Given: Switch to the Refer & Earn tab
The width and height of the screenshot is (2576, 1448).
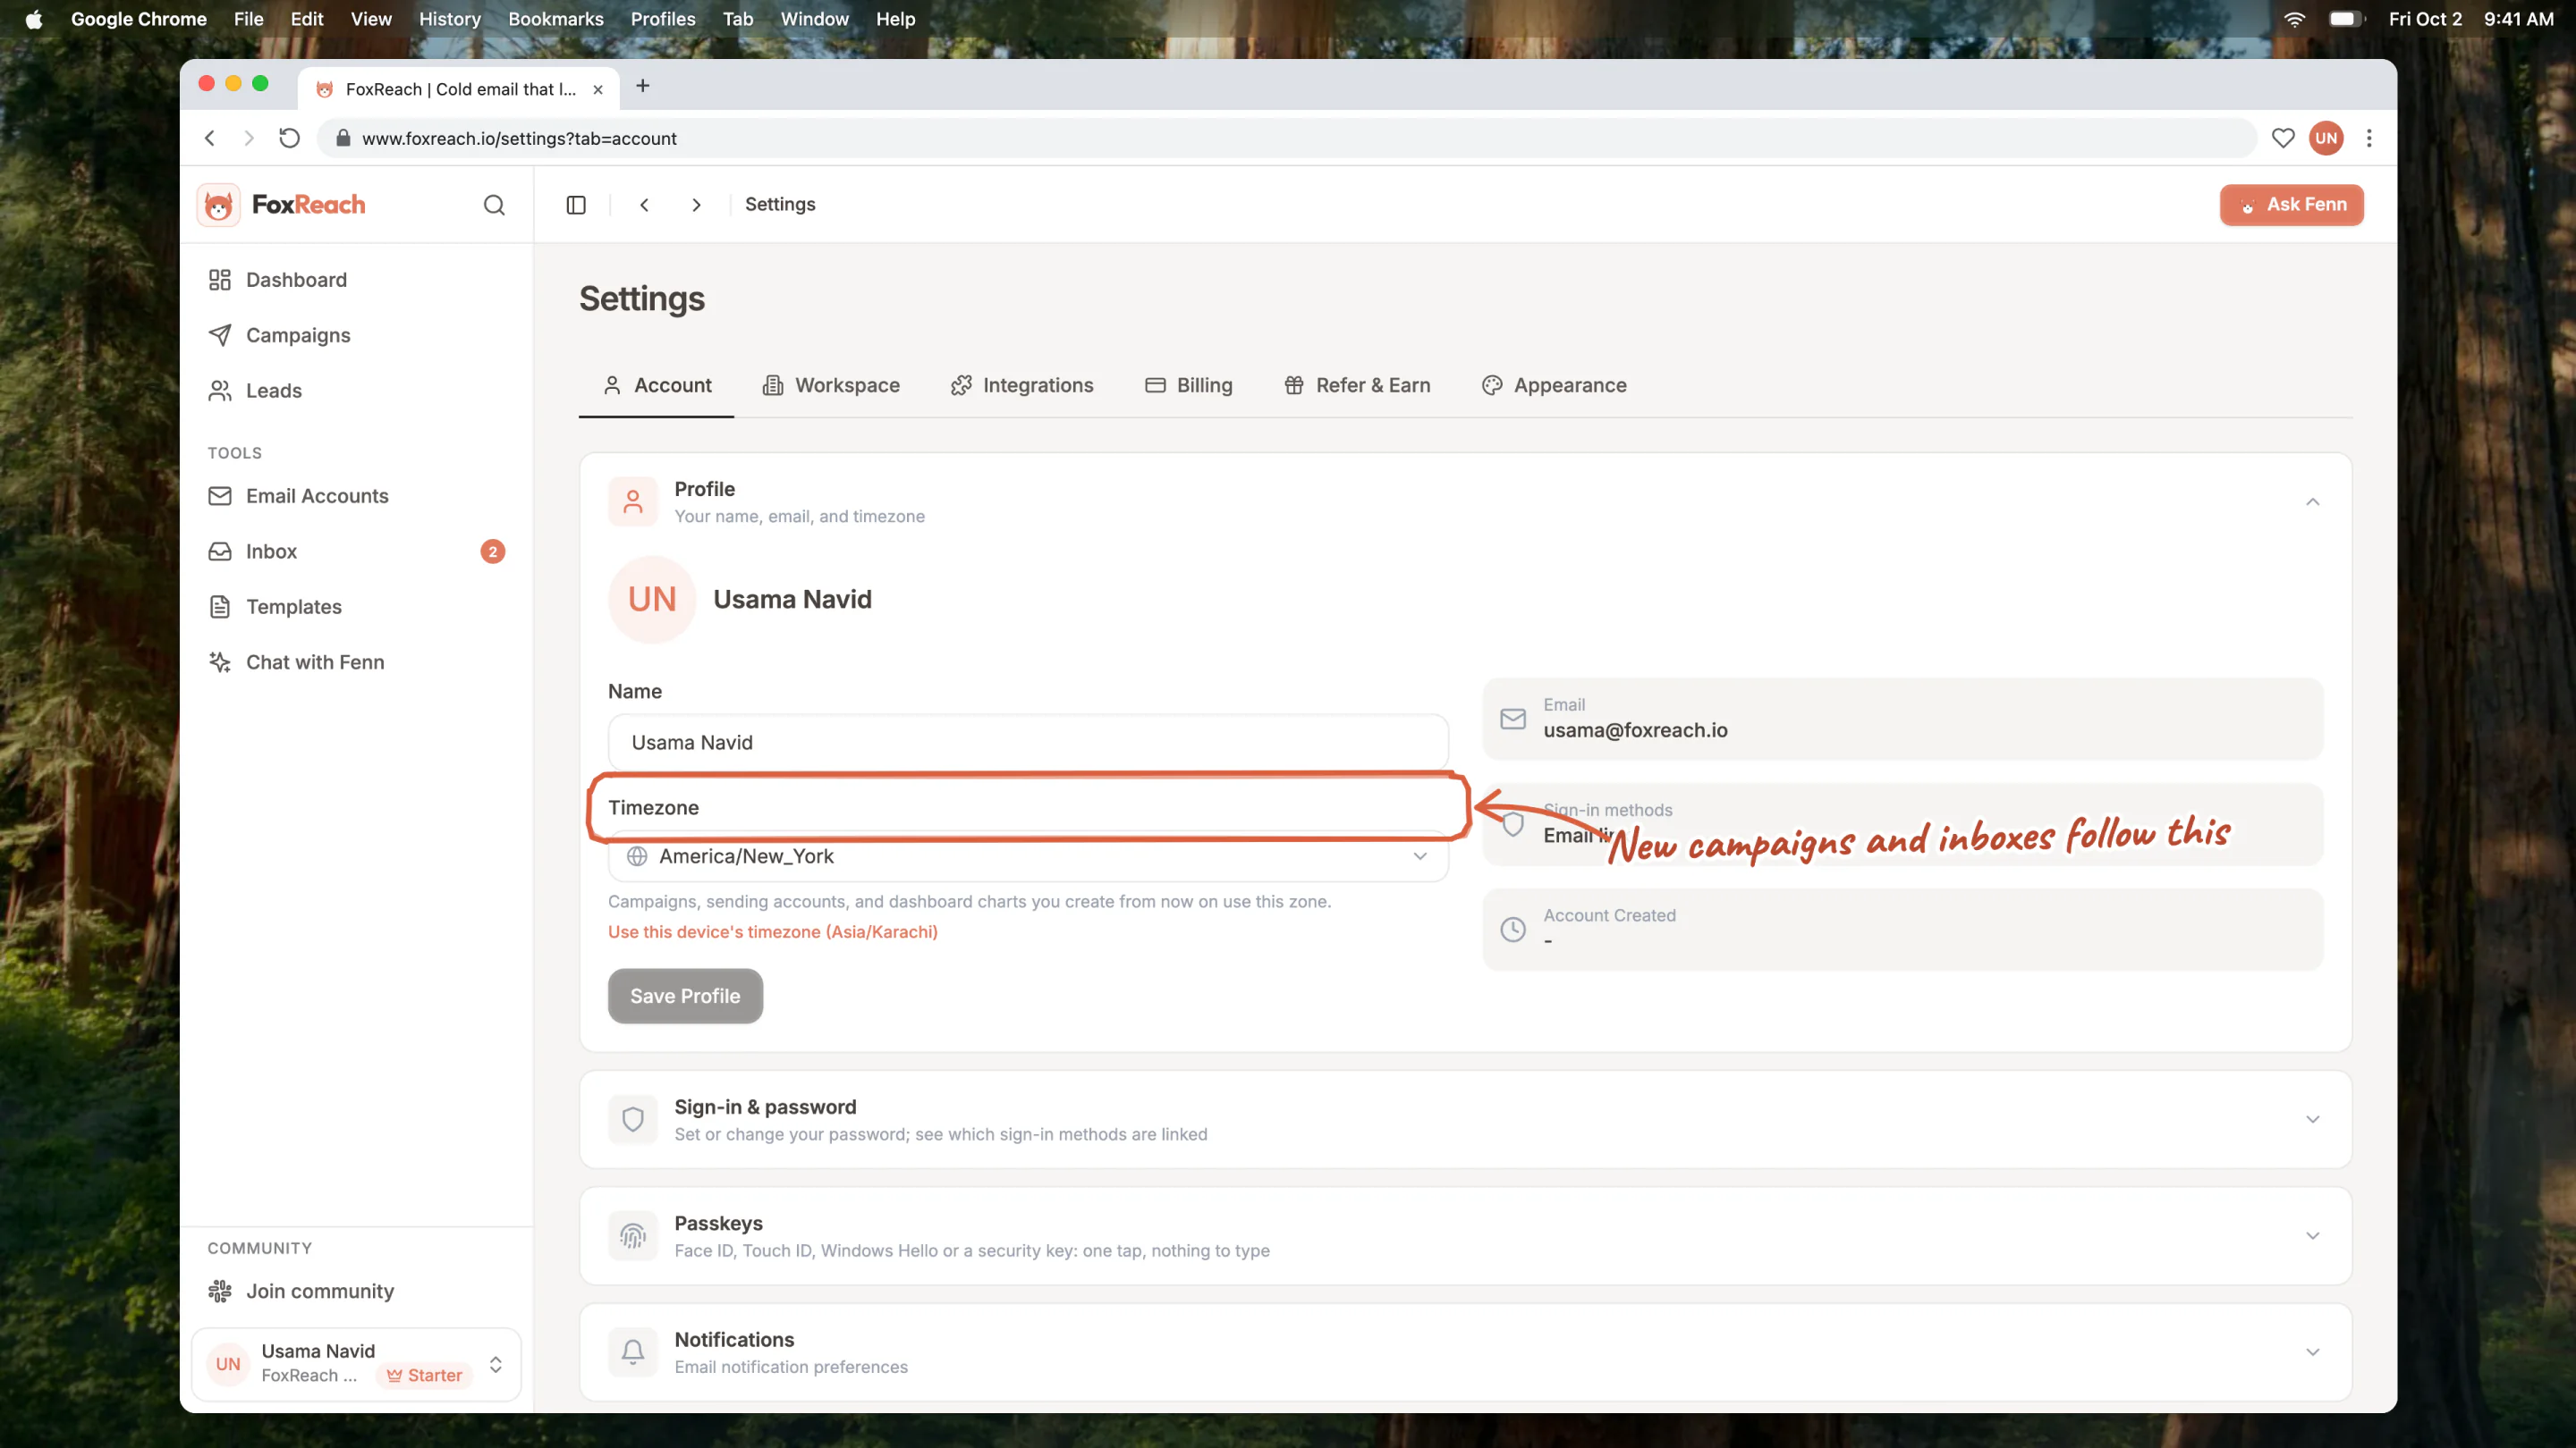Looking at the screenshot, I should pos(1357,386).
